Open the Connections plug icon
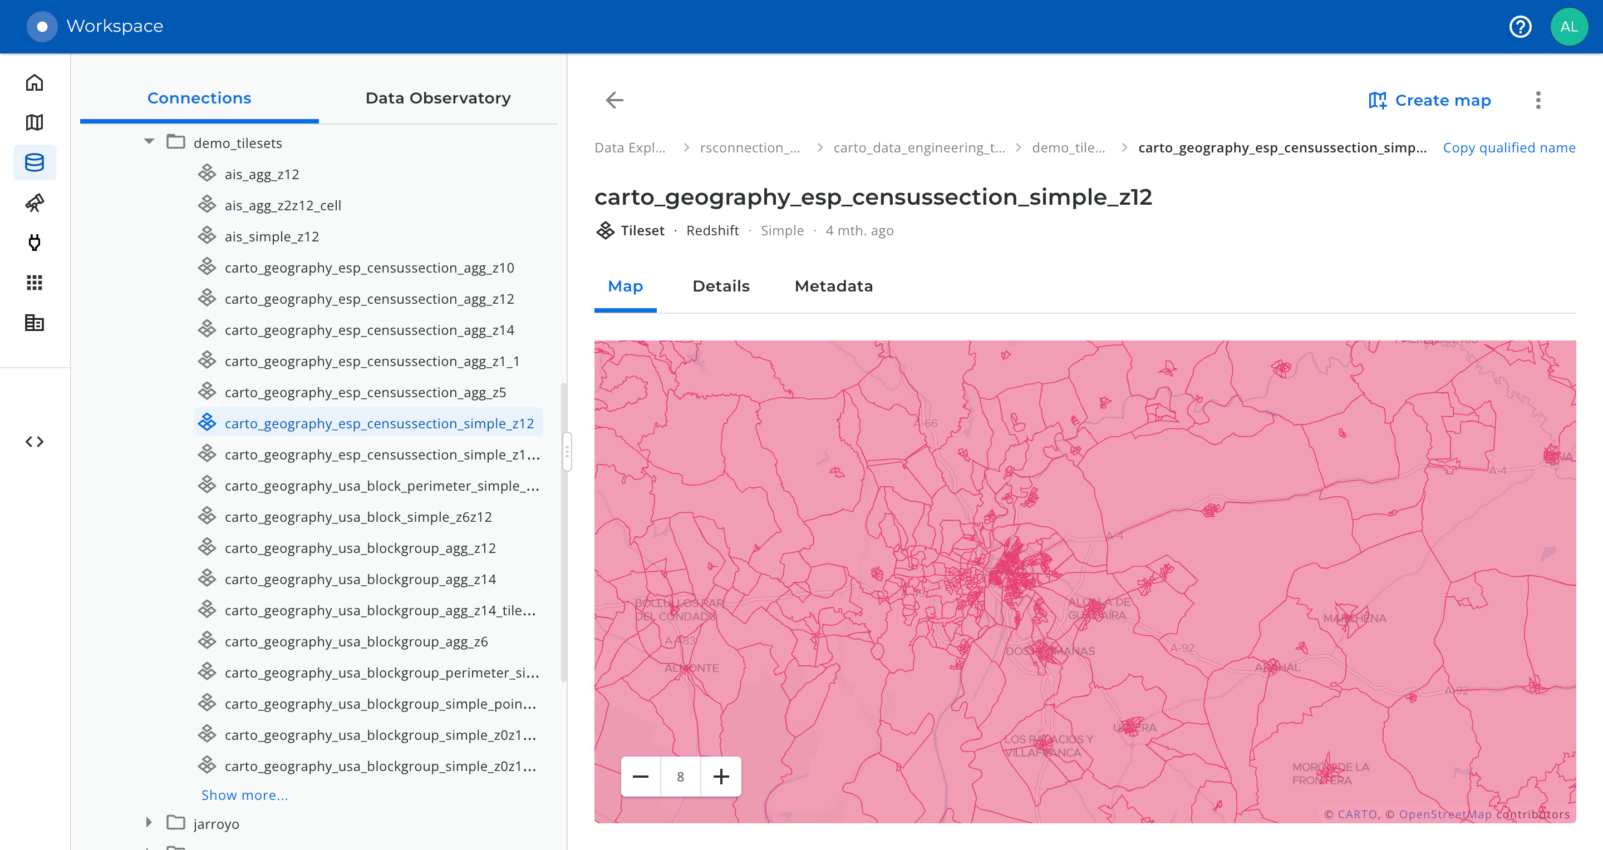Screen dimensions: 1603x850 pyautogui.click(x=34, y=243)
